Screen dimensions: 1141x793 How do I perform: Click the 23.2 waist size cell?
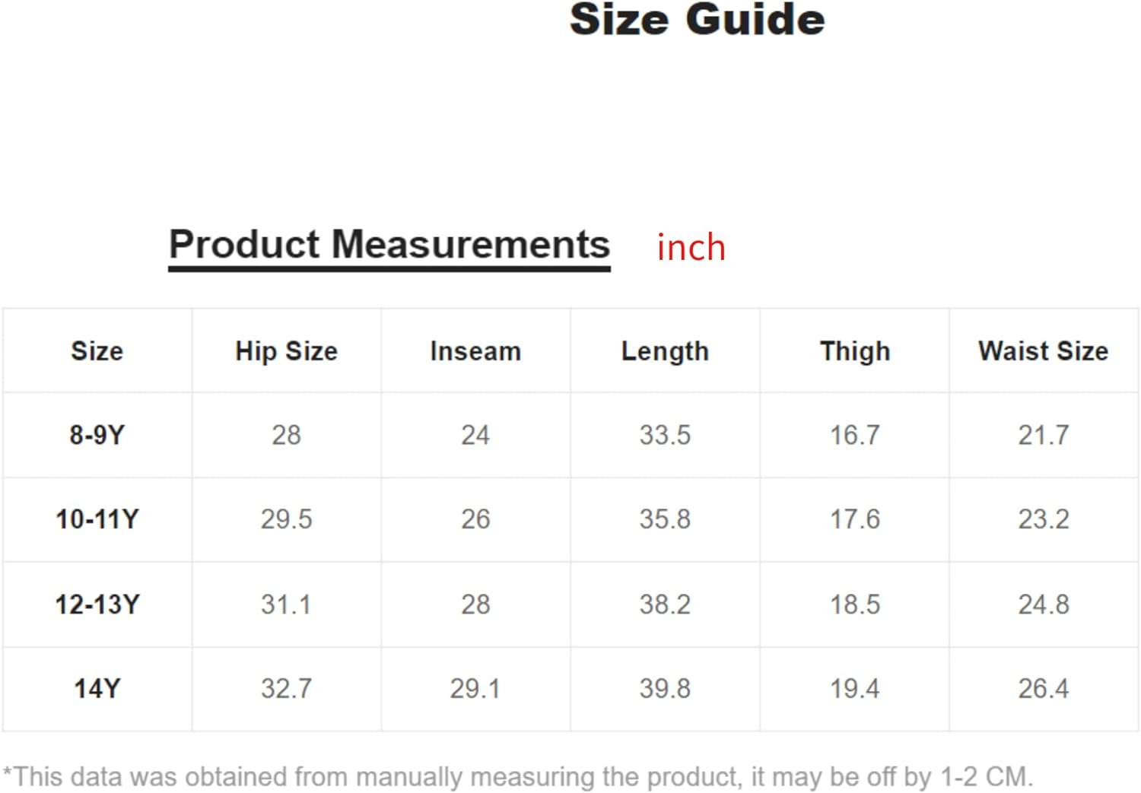1044,519
